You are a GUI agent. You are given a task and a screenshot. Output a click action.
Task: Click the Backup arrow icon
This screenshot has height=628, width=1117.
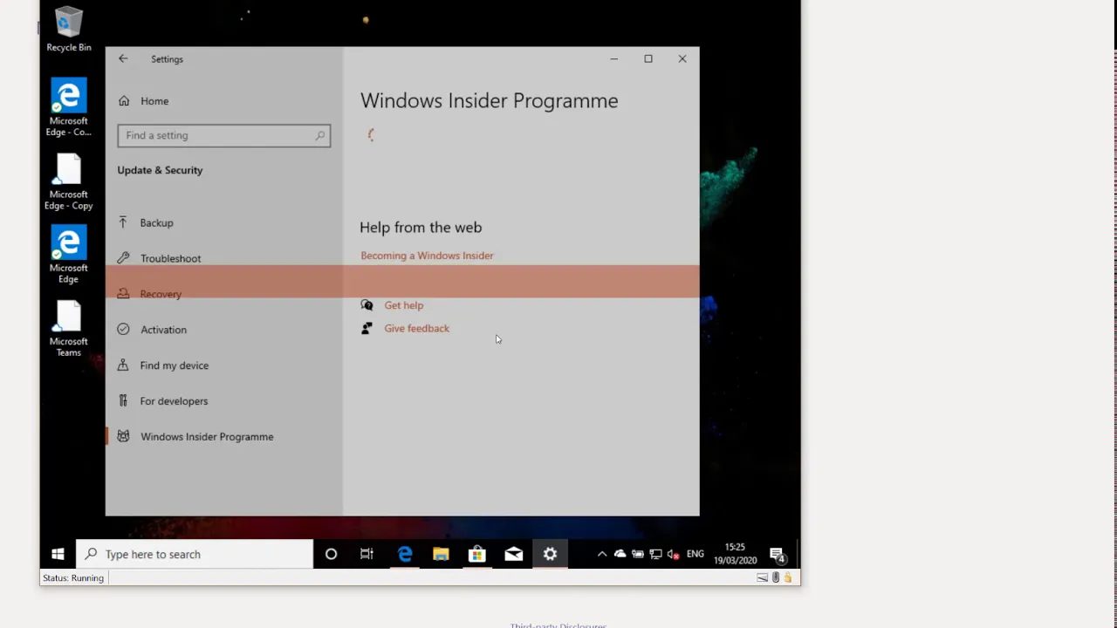point(123,222)
